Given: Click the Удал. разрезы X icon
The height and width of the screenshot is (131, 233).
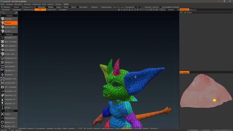Looking at the screenshot, I should (x=2, y=46).
